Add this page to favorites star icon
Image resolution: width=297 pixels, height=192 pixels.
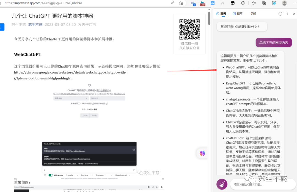[181, 3]
